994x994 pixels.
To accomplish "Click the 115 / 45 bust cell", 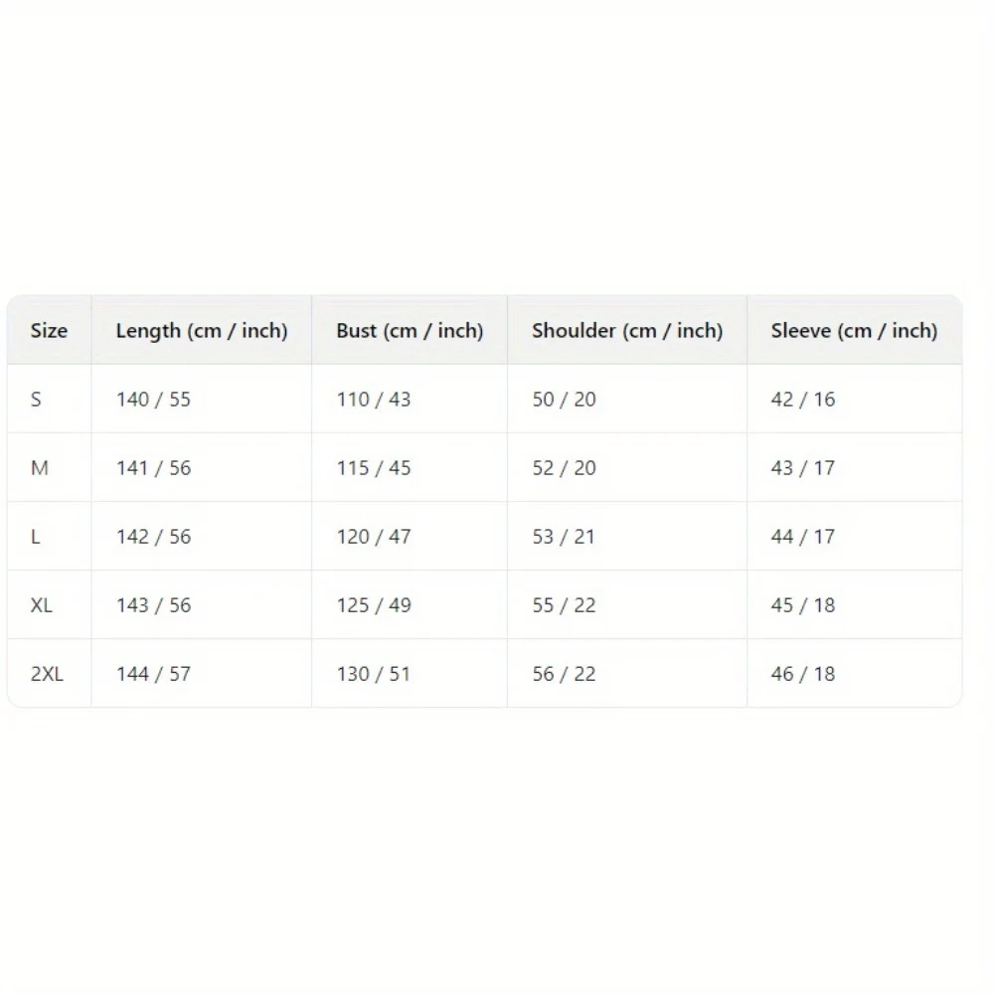I will coord(374,468).
